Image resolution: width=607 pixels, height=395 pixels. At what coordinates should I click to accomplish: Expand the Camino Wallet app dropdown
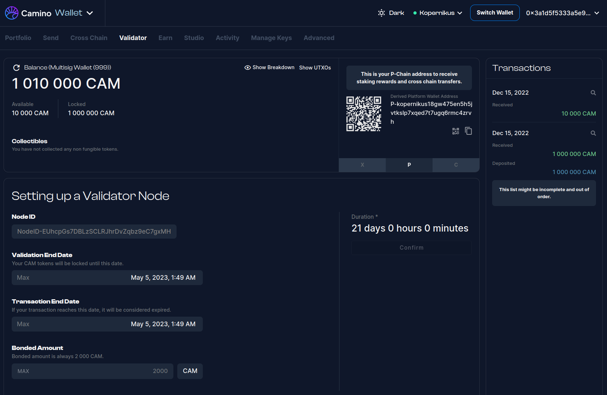pyautogui.click(x=90, y=13)
